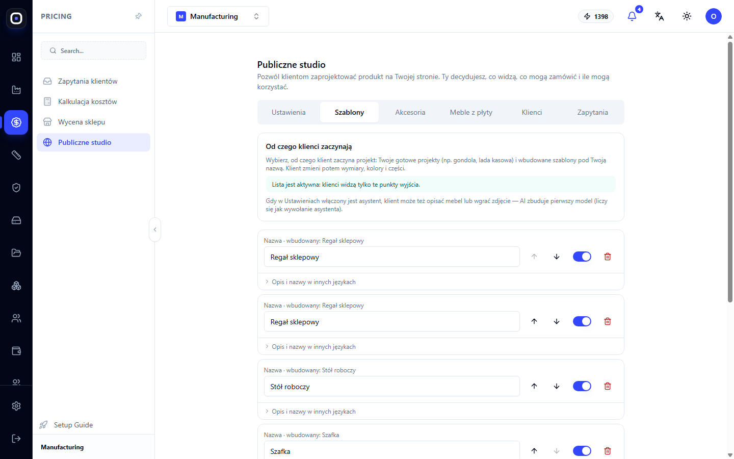Click the language translation icon
The width and height of the screenshot is (734, 459).
660,16
